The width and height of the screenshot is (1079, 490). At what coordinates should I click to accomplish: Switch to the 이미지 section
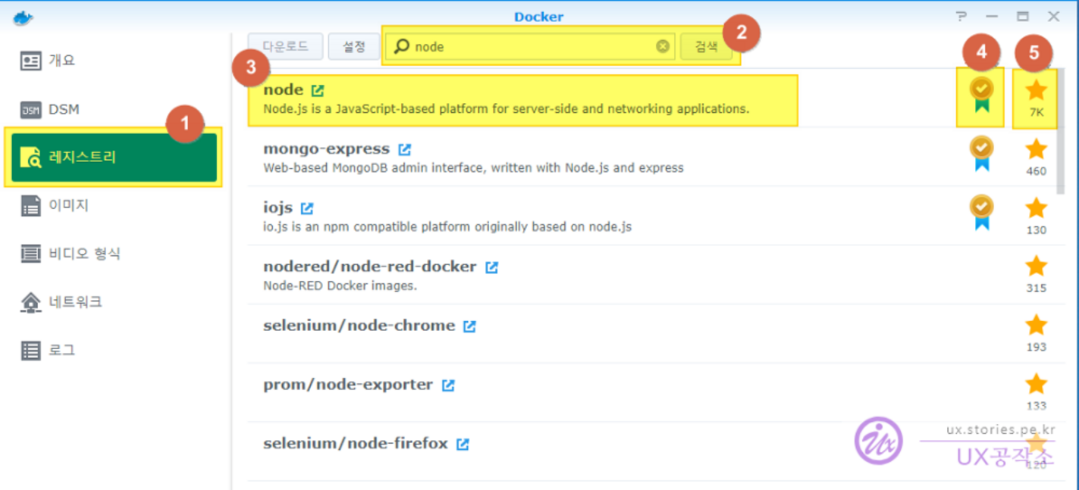(x=68, y=205)
